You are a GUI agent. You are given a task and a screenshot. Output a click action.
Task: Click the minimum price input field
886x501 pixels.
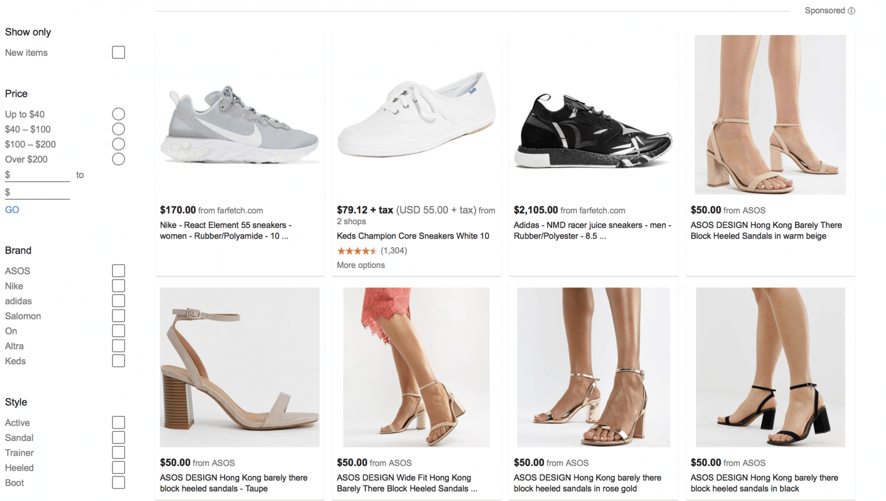[x=40, y=175]
